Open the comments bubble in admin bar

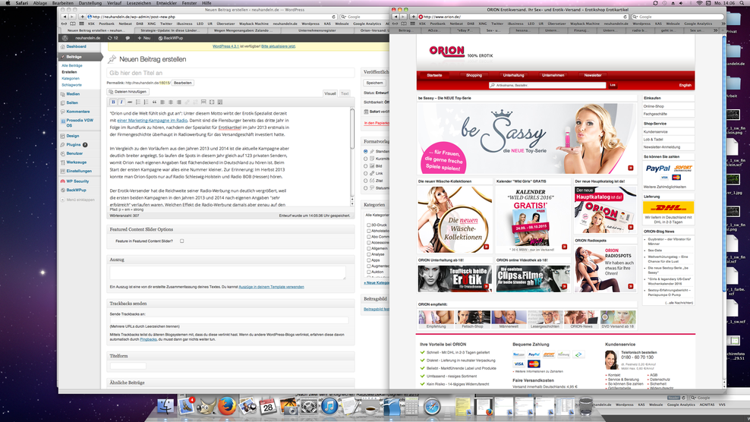click(x=128, y=38)
